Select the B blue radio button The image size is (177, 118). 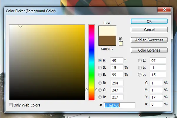pos(100,97)
